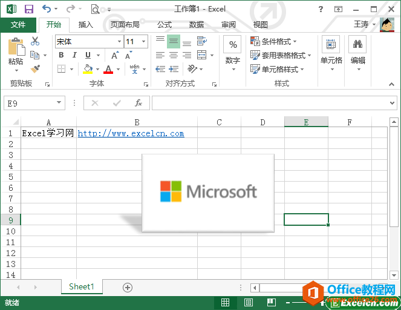Click the Paste clipboard icon
This screenshot has width=401, height=310.
pyautogui.click(x=16, y=47)
